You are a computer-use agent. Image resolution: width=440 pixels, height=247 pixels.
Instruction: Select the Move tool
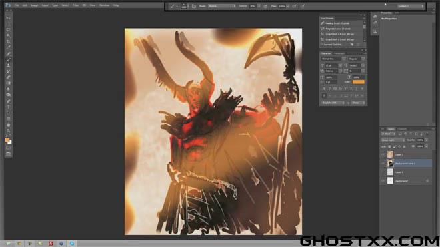(9, 18)
